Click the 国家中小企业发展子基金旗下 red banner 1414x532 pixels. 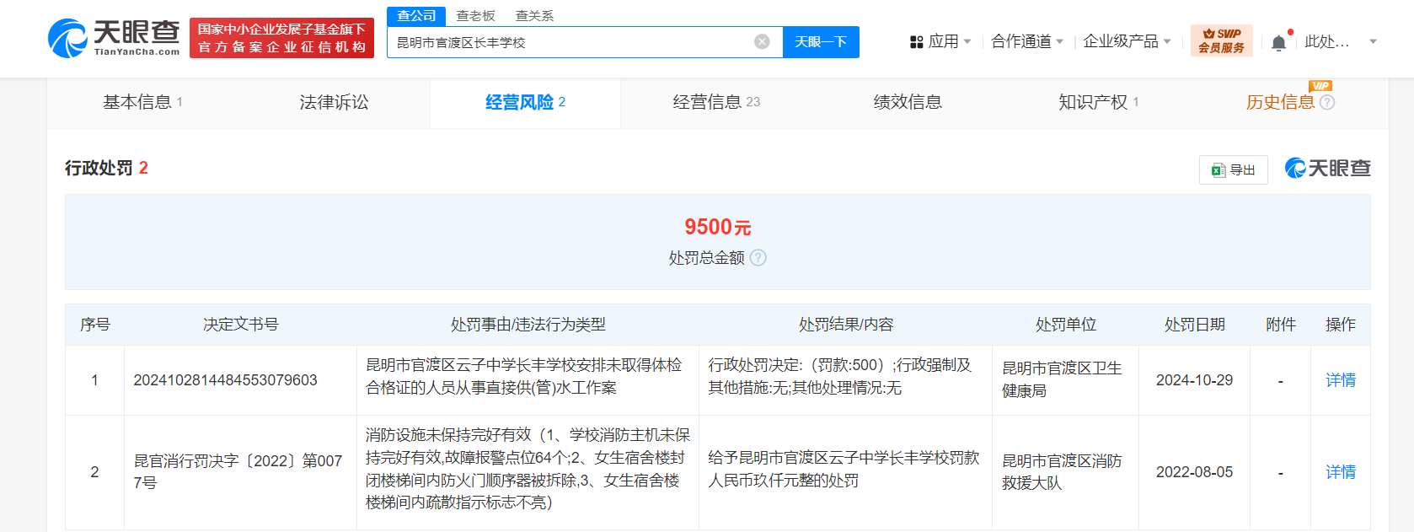tap(281, 39)
